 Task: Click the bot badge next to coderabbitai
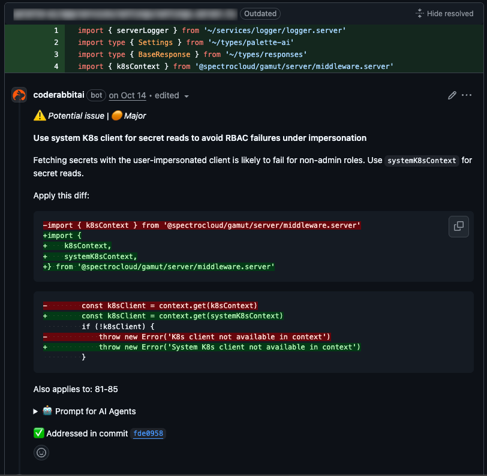pyautogui.click(x=95, y=95)
